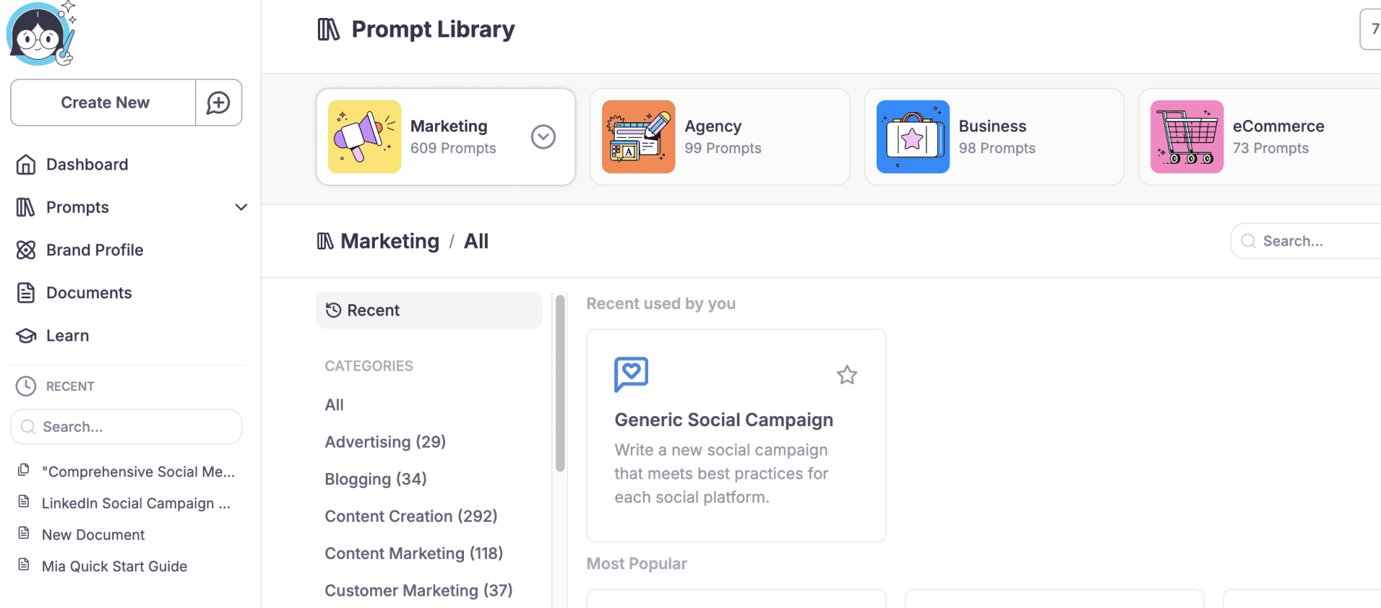1381x608 pixels.
Task: Expand the Prompts menu chevron
Action: (x=241, y=208)
